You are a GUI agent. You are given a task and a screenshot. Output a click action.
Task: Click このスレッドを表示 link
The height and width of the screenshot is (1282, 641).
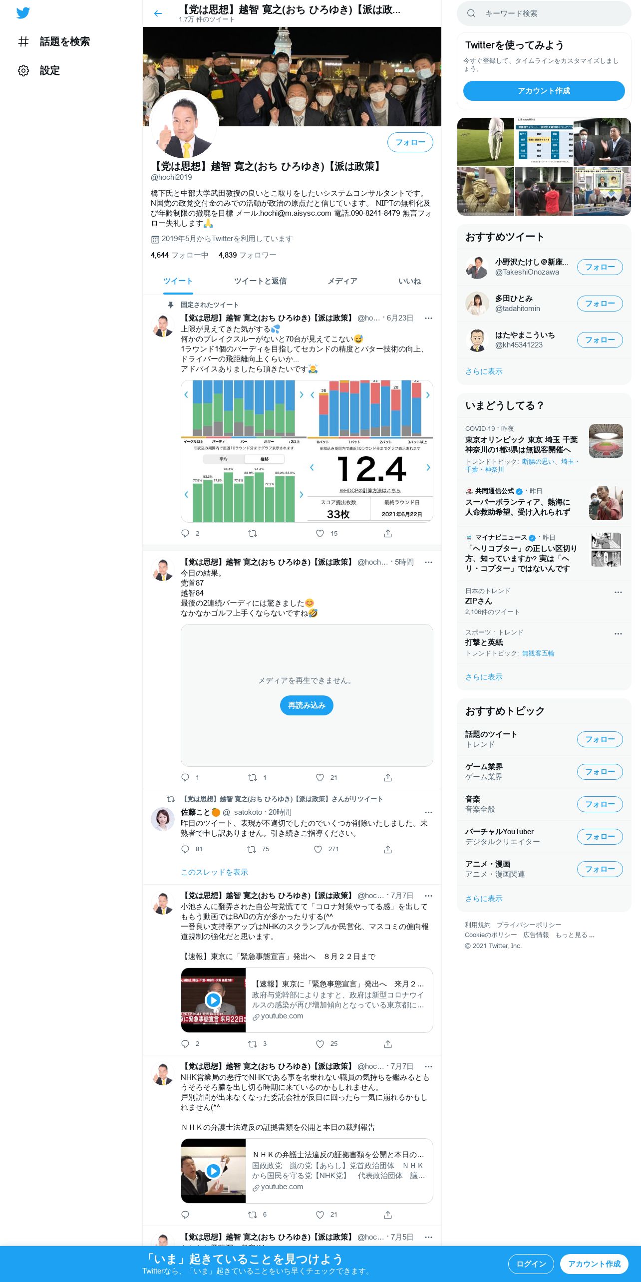pyautogui.click(x=214, y=872)
